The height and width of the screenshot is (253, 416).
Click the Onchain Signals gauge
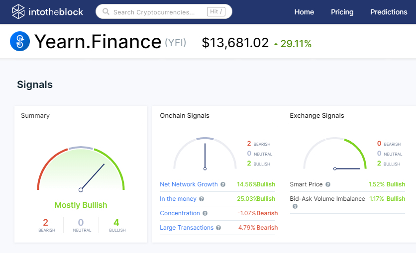click(x=205, y=154)
